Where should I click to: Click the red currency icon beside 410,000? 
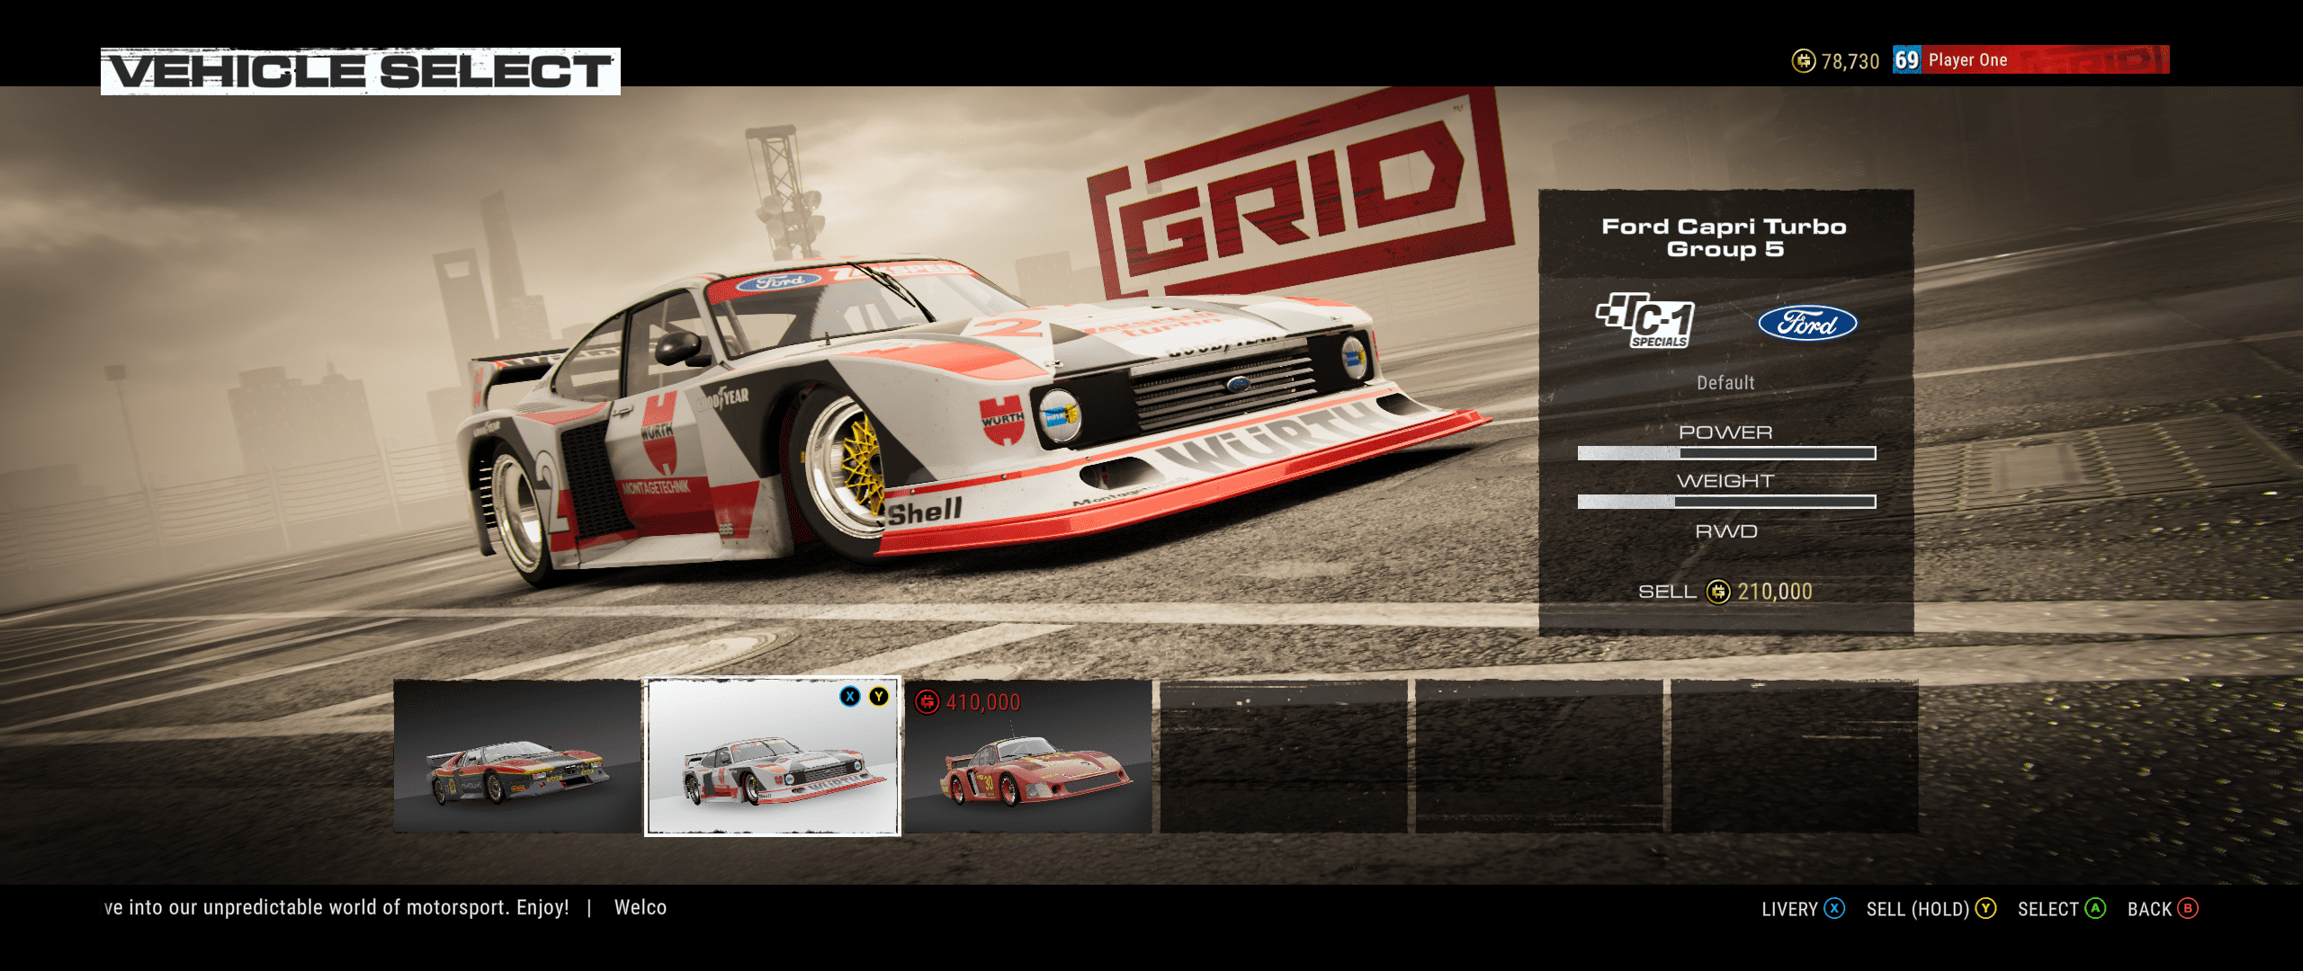(927, 702)
